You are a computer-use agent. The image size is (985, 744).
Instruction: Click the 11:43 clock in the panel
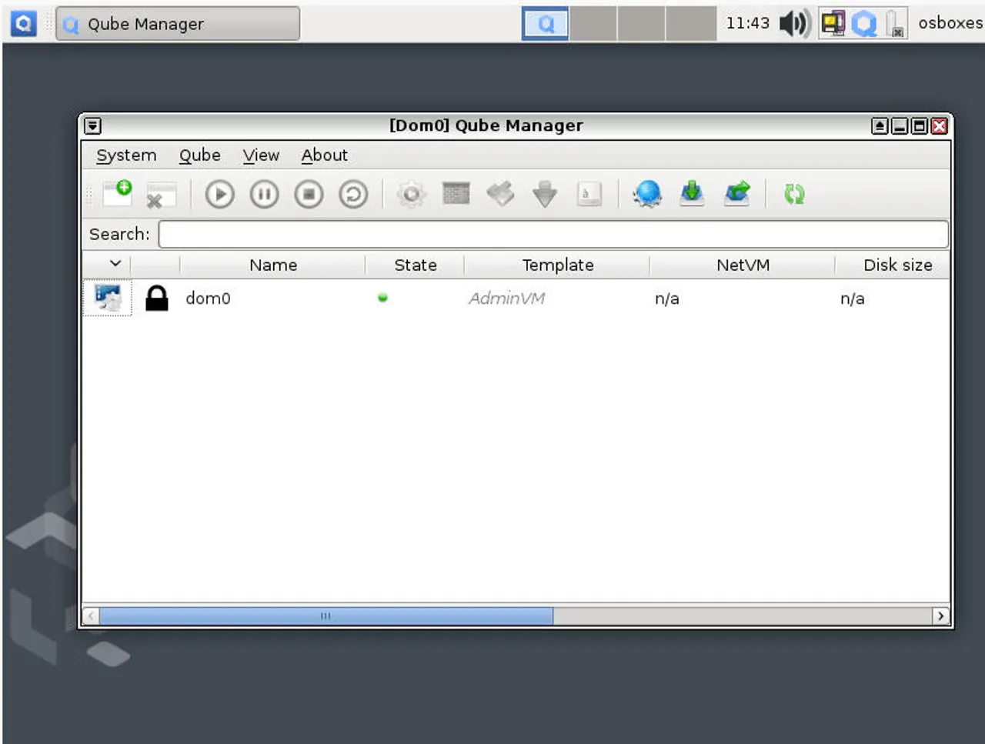(748, 23)
